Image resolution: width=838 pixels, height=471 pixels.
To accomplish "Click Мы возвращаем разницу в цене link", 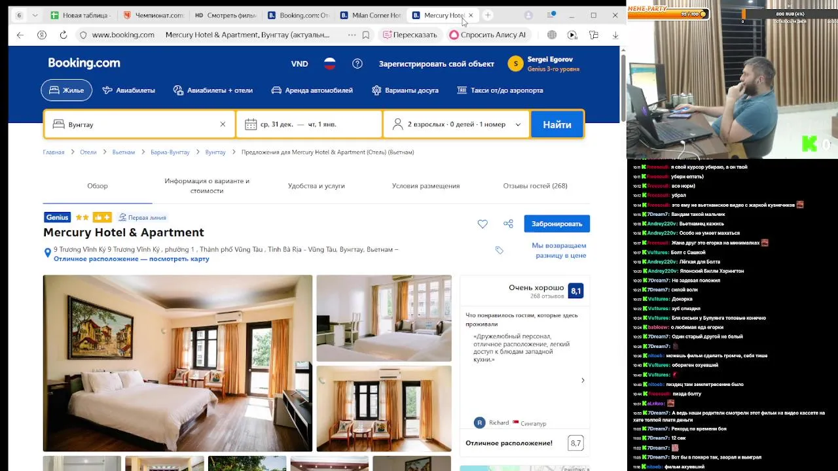I will tap(558, 250).
